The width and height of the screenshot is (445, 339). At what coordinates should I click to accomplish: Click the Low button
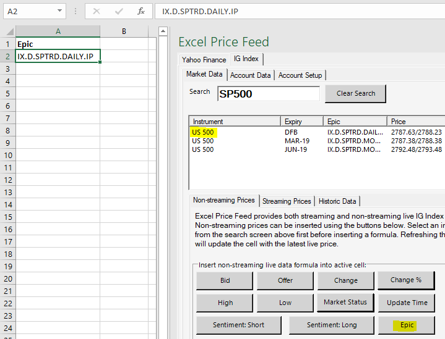285,303
